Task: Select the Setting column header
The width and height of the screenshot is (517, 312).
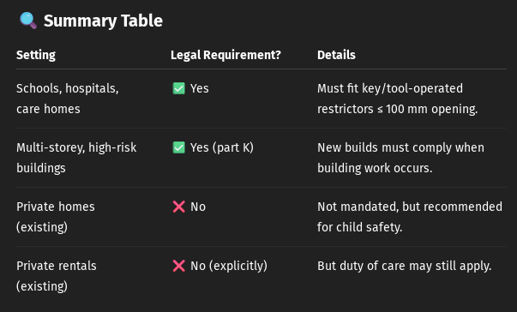Action: pyautogui.click(x=36, y=55)
